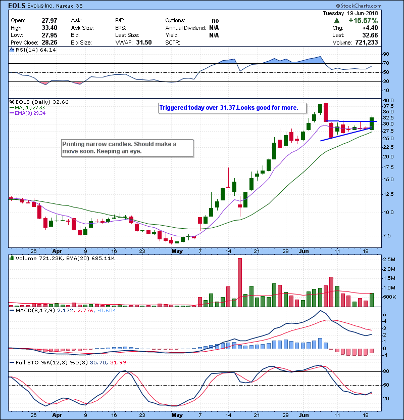
Task: Click the 'RSI(14) 64.14' label
Action: coord(36,50)
